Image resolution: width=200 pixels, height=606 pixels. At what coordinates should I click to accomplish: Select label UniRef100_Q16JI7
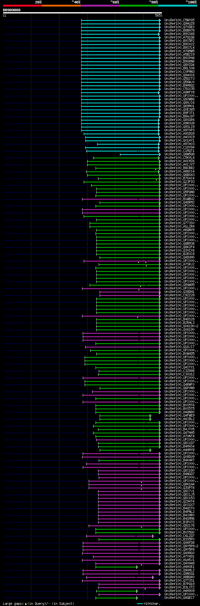pyautogui.click(x=179, y=347)
